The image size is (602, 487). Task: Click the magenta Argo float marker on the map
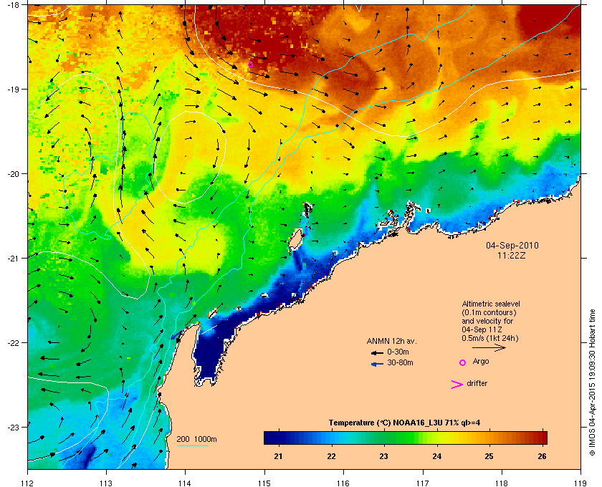pyautogui.click(x=250, y=64)
